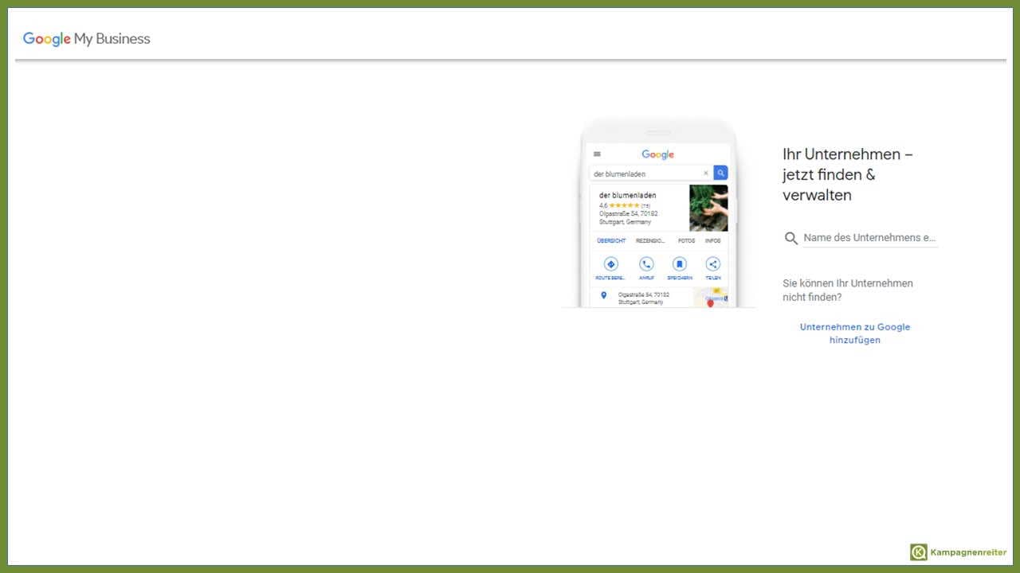Click the SPEICHERN bookmark icon

(x=679, y=263)
